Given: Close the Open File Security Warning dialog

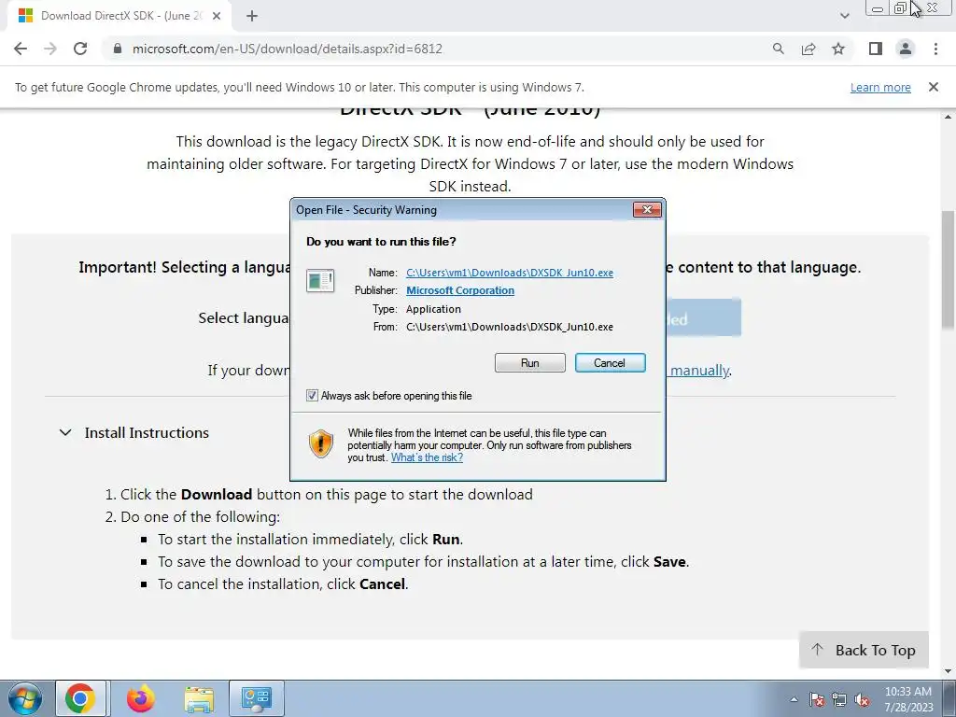Looking at the screenshot, I should [x=647, y=210].
